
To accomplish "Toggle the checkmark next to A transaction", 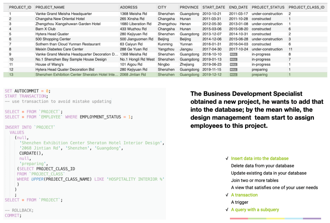I will (227, 195).
